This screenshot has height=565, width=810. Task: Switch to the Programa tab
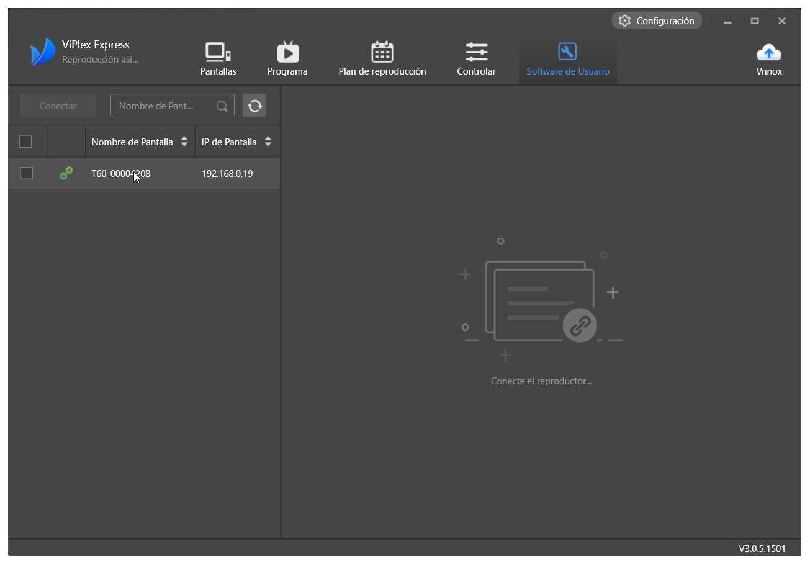tap(287, 60)
